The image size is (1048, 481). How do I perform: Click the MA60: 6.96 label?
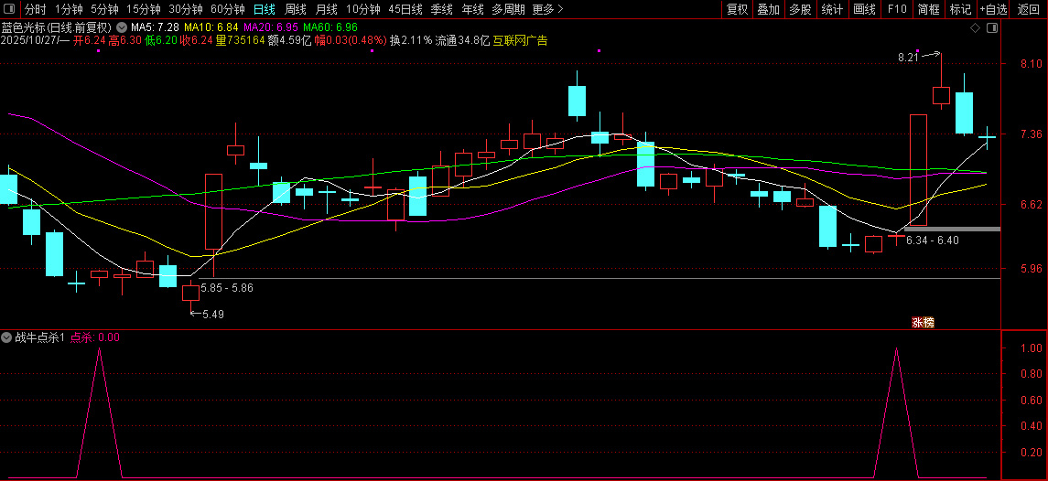click(x=330, y=28)
